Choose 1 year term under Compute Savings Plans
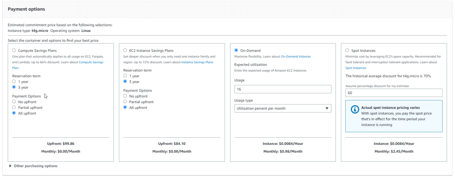The width and height of the screenshot is (455, 177). pos(14,82)
